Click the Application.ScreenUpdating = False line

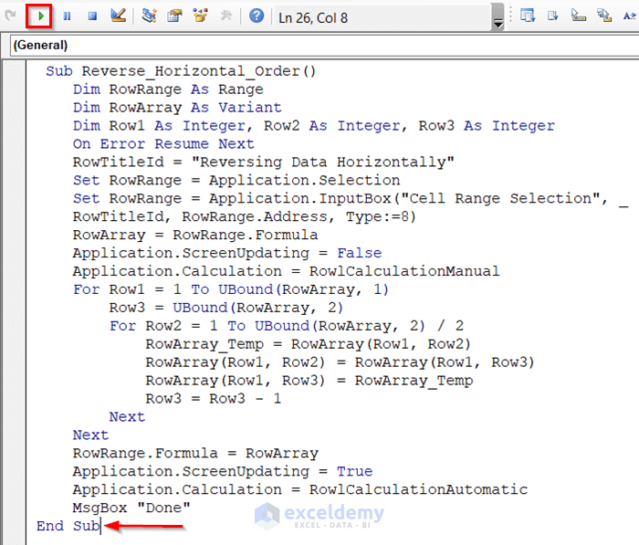[x=227, y=253]
